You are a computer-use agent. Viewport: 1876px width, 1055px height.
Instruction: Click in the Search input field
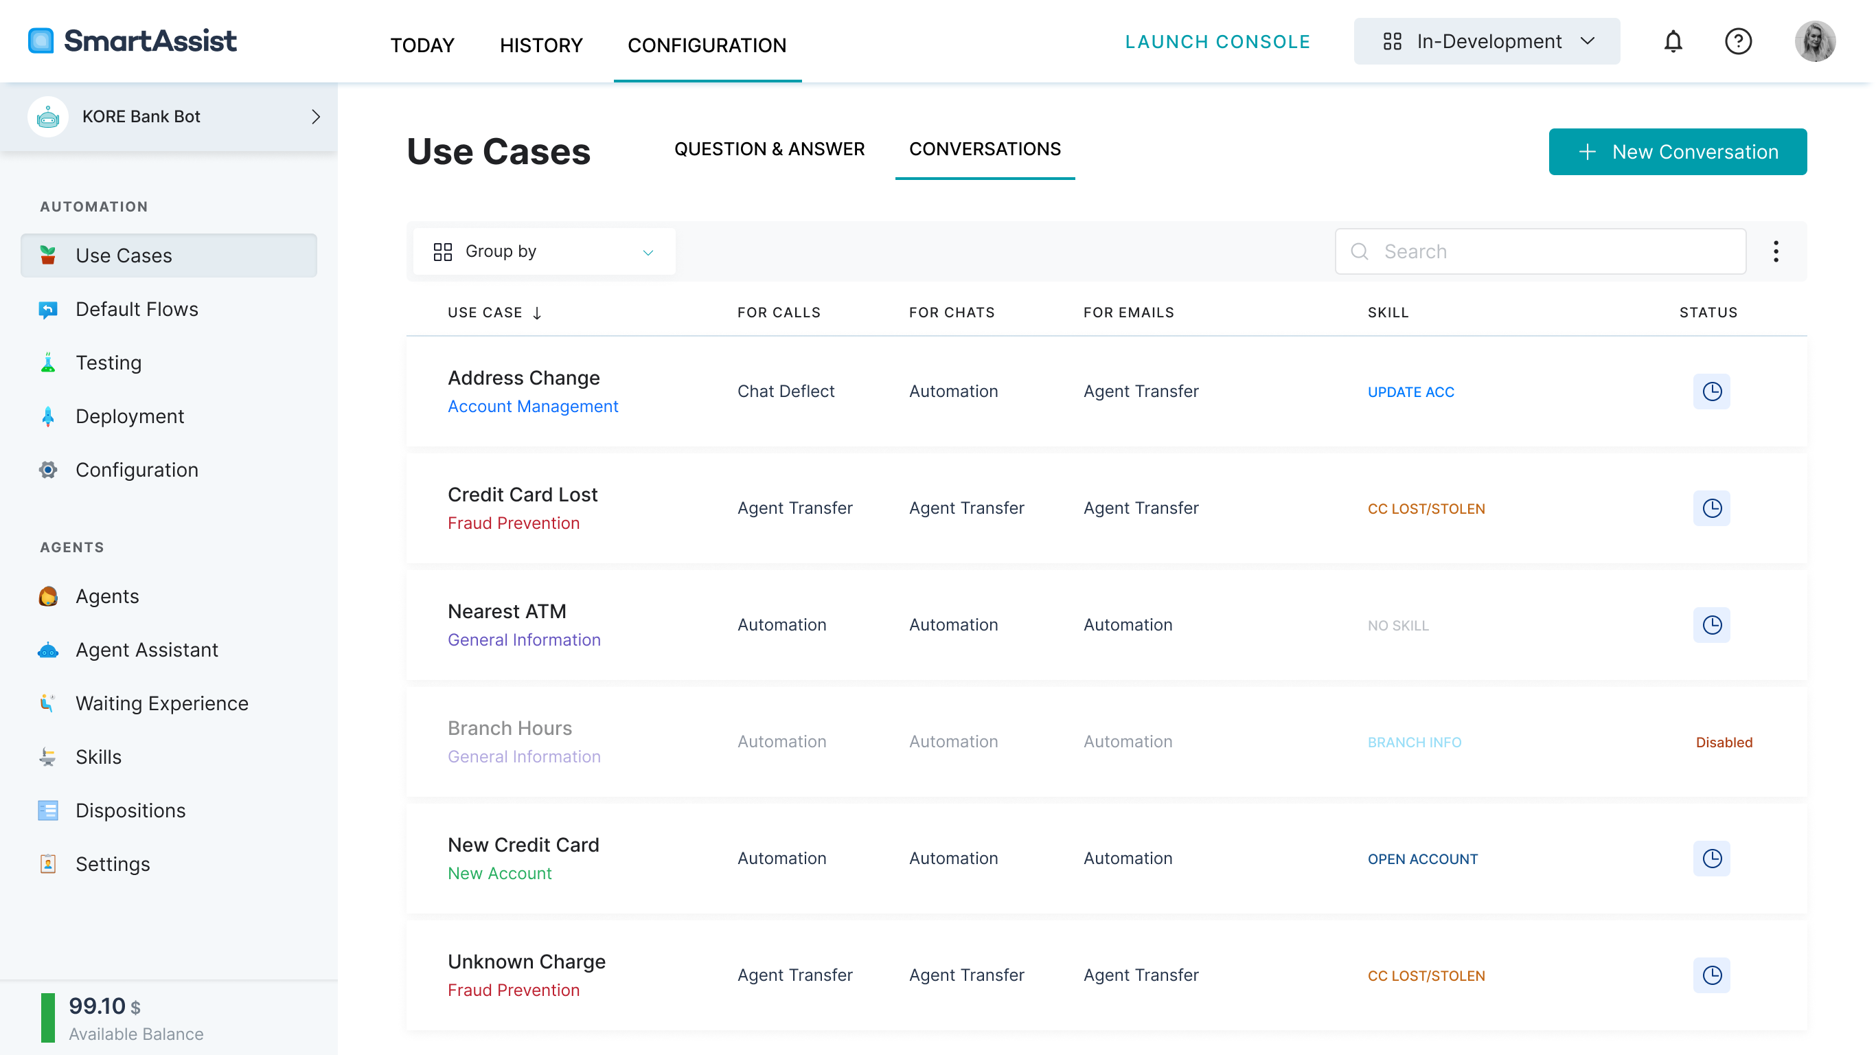[1540, 251]
